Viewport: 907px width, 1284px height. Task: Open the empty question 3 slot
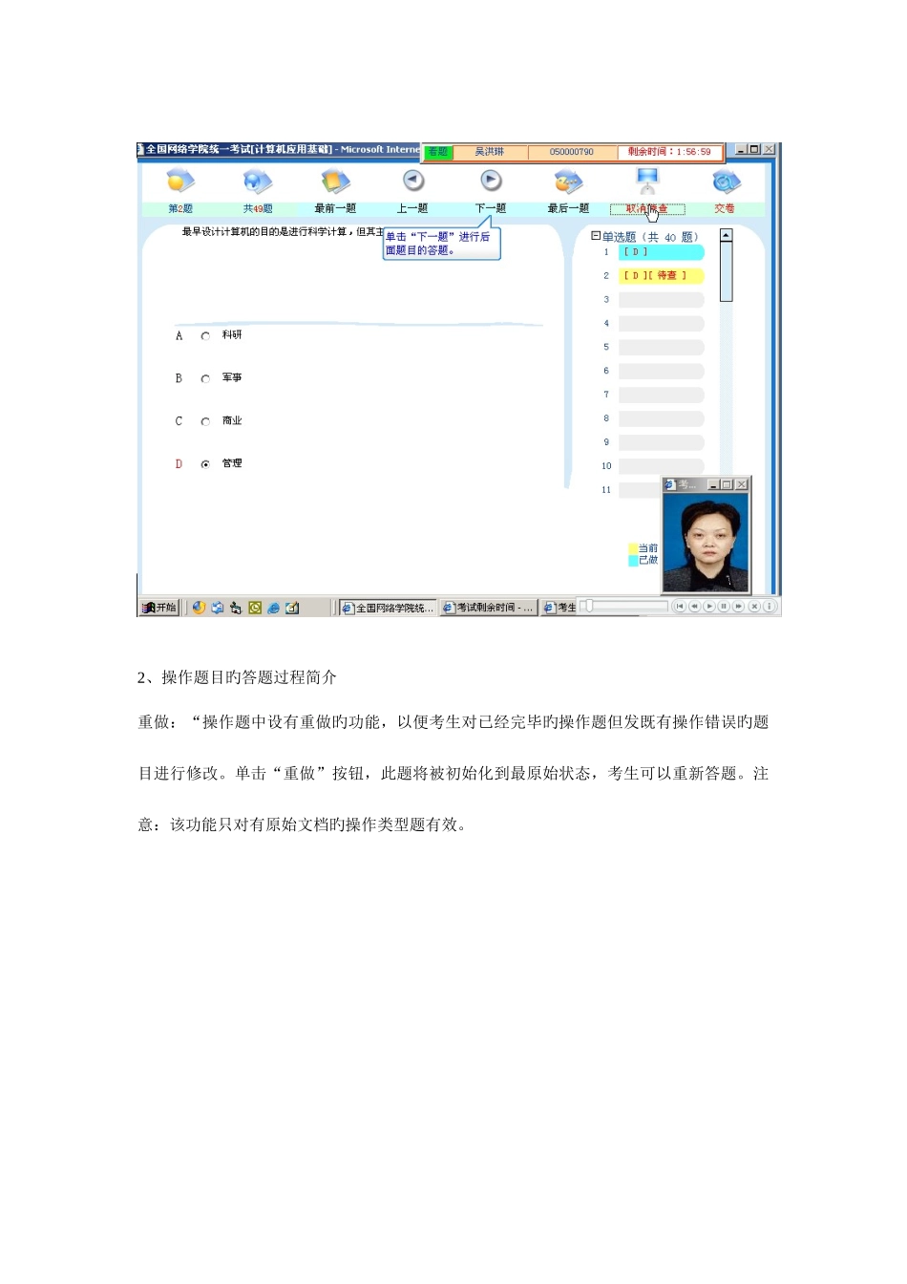[662, 300]
